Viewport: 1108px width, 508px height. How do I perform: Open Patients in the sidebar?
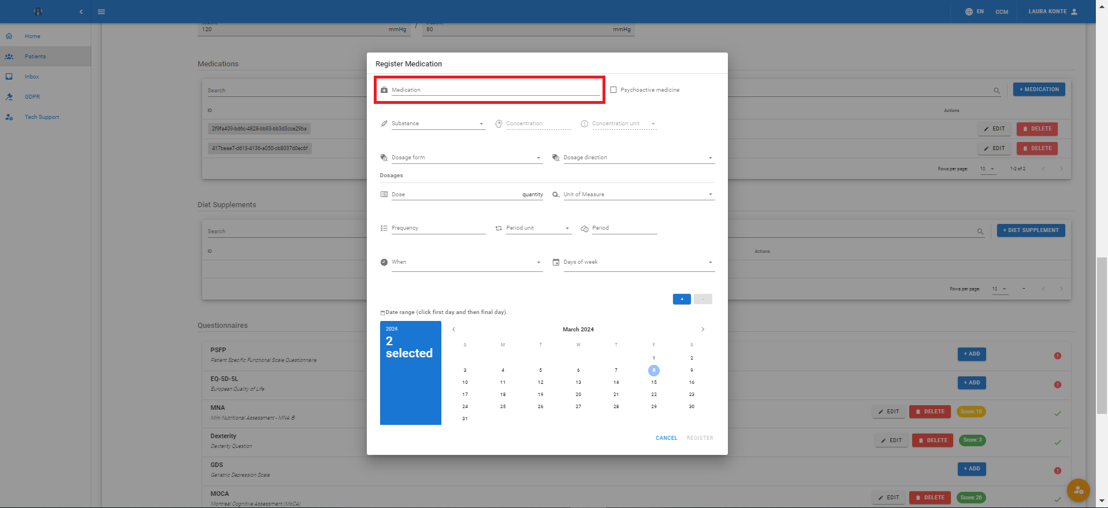click(x=45, y=57)
